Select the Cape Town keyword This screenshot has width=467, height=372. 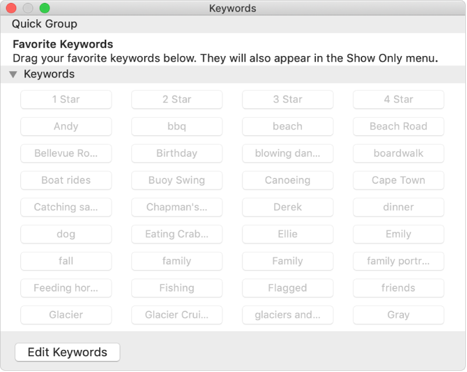pos(398,180)
